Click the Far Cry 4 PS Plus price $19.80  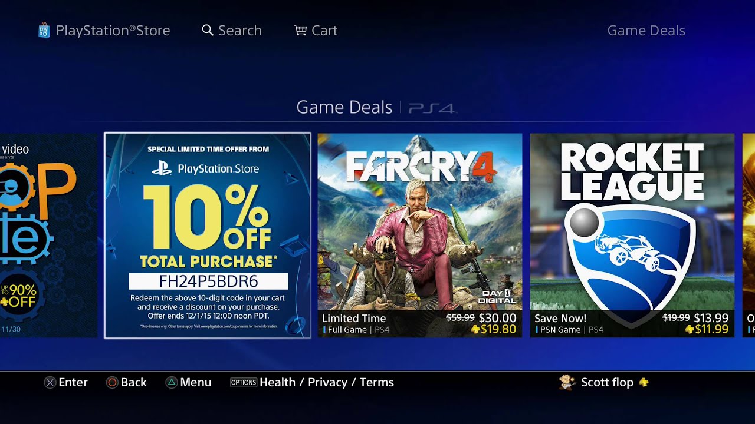click(x=494, y=330)
